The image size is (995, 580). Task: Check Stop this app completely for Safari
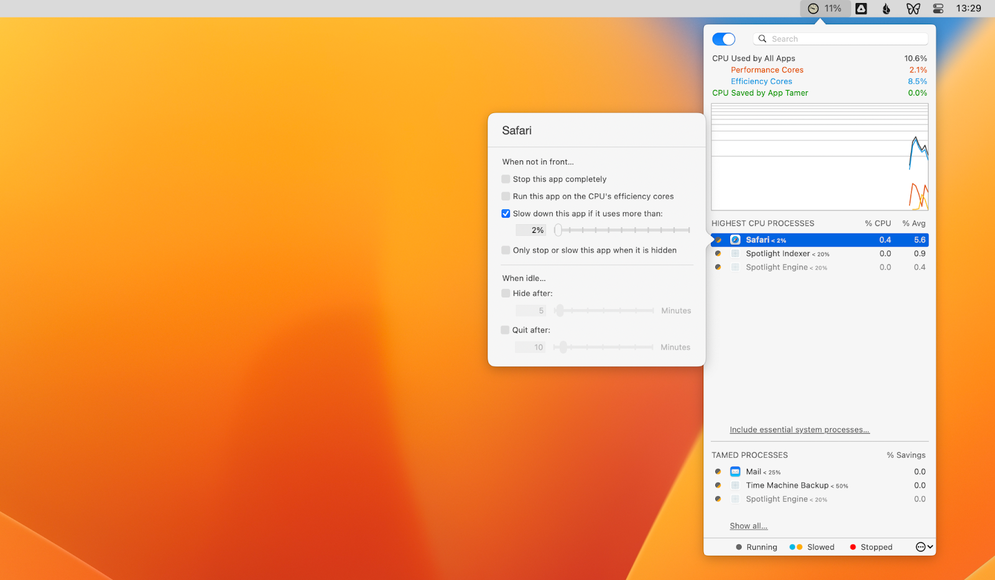pyautogui.click(x=506, y=179)
